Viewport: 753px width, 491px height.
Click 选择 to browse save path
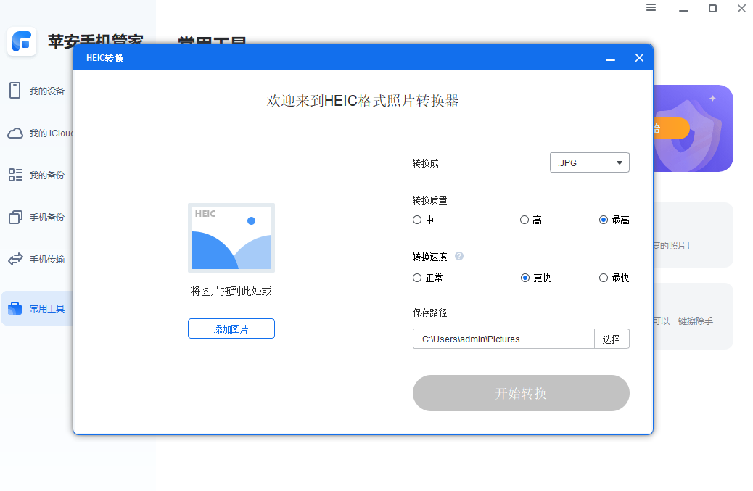pos(612,339)
